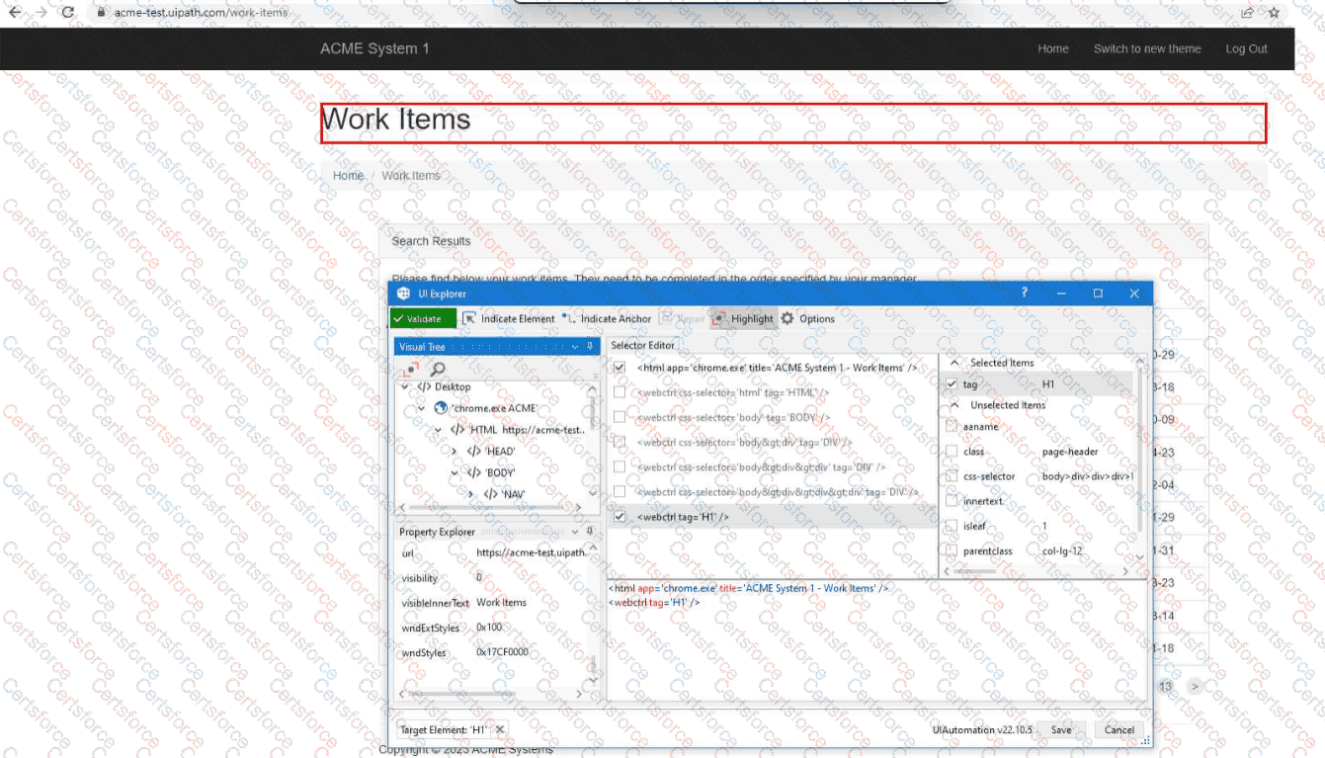This screenshot has width=1325, height=758.
Task: Collapse the Desktop node in Visual Tree
Action: pyautogui.click(x=405, y=387)
